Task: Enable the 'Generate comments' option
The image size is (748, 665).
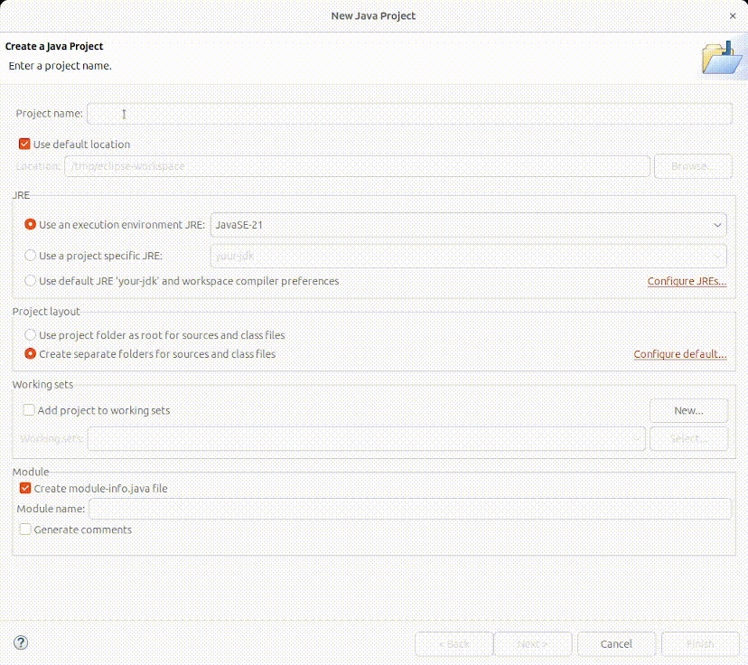Action: coord(24,529)
